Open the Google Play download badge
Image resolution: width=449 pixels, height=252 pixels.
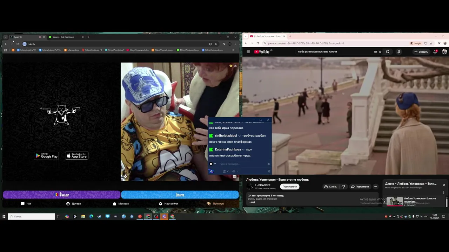46,156
